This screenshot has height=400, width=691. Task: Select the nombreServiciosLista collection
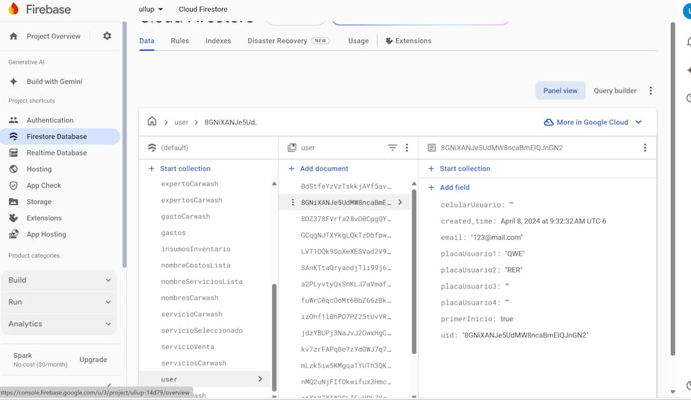point(202,281)
